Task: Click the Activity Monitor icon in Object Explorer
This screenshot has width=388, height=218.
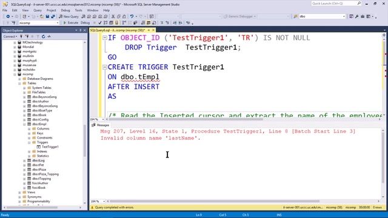Action: point(49,36)
